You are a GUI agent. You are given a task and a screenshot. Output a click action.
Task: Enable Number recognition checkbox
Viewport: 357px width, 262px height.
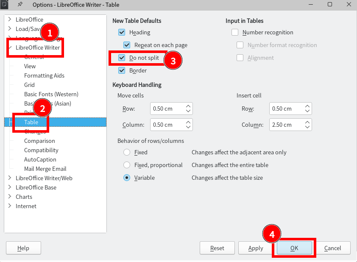click(235, 32)
